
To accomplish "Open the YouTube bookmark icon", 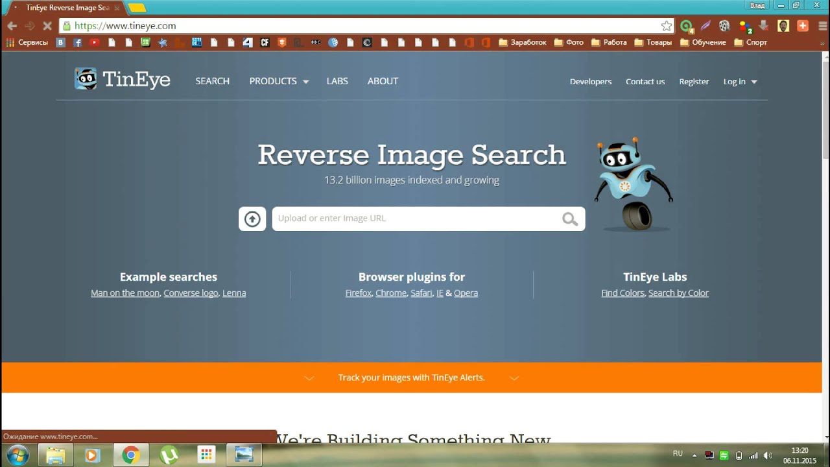I will 95,43.
